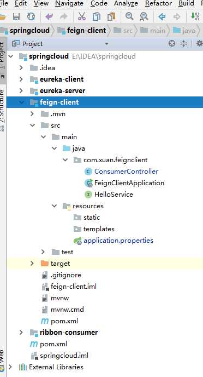Click the Cut scissors icon
Image resolution: width=203 pixels, height=377 pixels.
tap(82, 16)
